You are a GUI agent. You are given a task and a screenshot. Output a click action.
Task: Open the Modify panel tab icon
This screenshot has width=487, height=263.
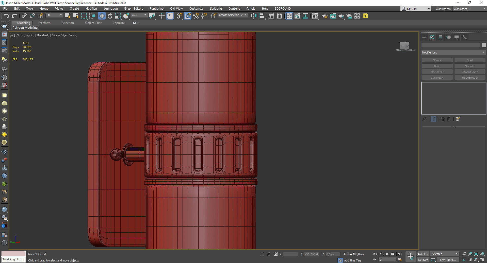432,37
